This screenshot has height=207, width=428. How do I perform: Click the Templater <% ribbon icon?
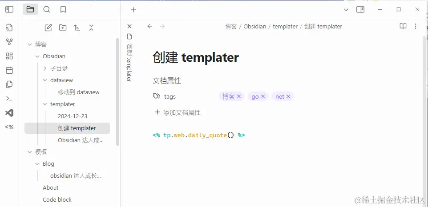pos(9,127)
